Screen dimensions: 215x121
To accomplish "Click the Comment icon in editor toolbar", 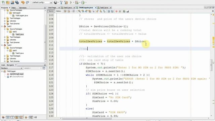I will click(x=124, y=11).
